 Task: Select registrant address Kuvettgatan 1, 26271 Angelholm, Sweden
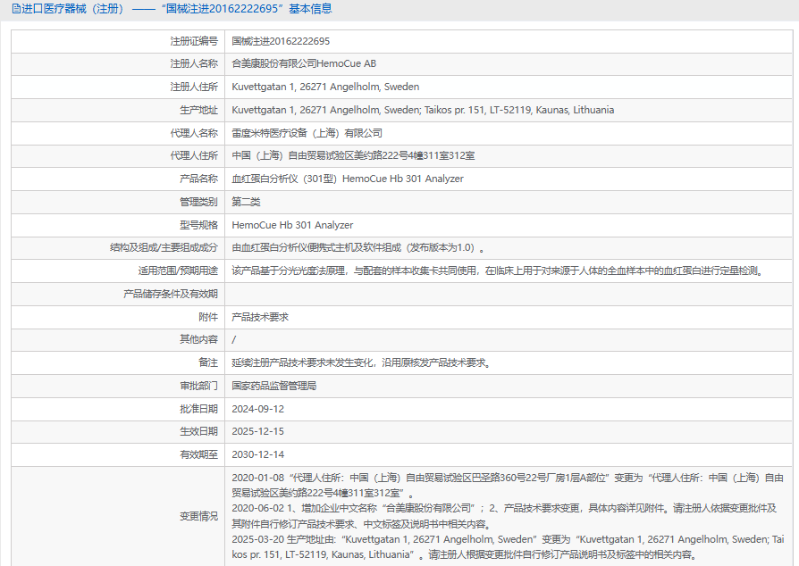point(325,87)
